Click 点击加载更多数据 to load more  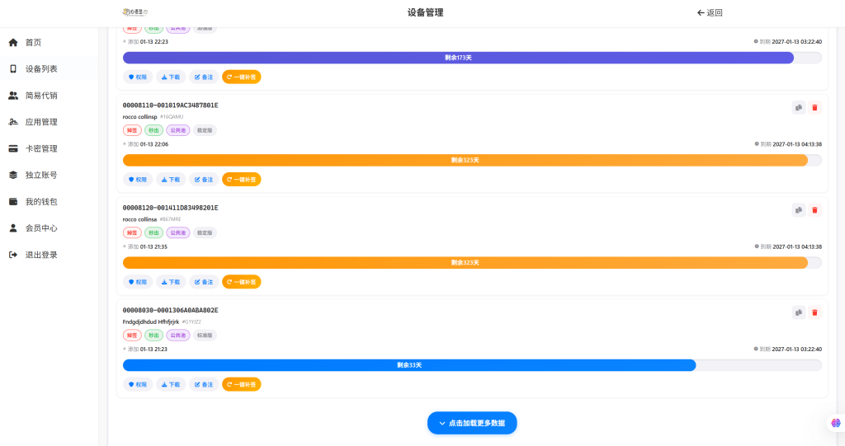click(472, 424)
